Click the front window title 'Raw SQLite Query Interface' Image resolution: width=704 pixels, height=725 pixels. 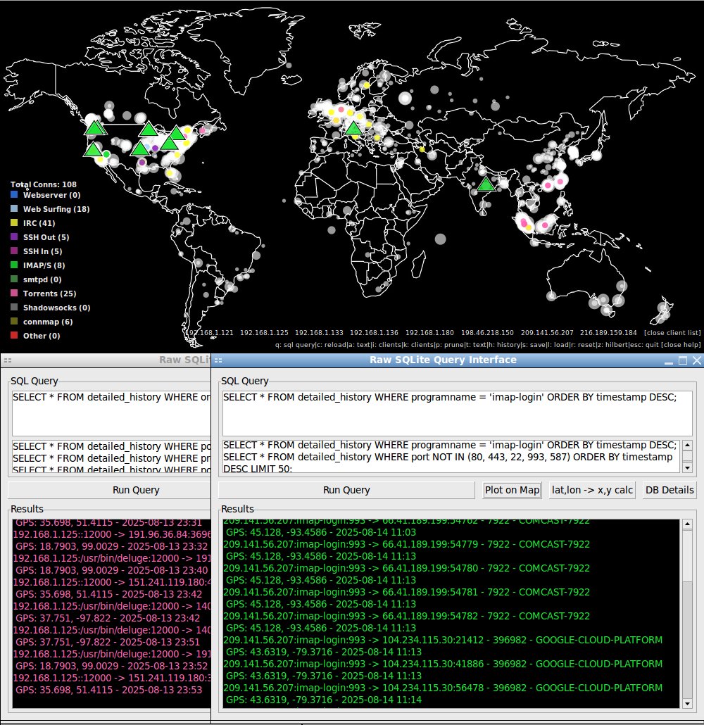point(443,360)
